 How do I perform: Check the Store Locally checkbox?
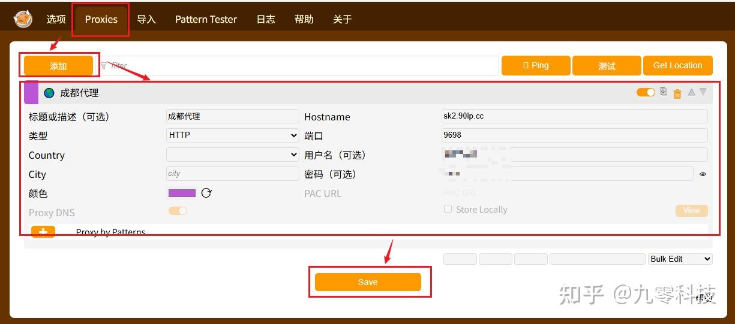coord(448,209)
